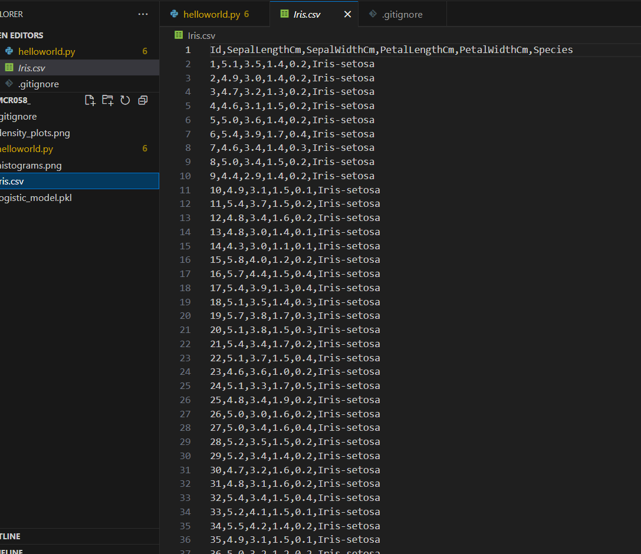Viewport: 641px width, 554px height.
Task: Click the row 1,5.1,3.5,1.4,0.2,Iris-setosa
Action: (x=292, y=64)
